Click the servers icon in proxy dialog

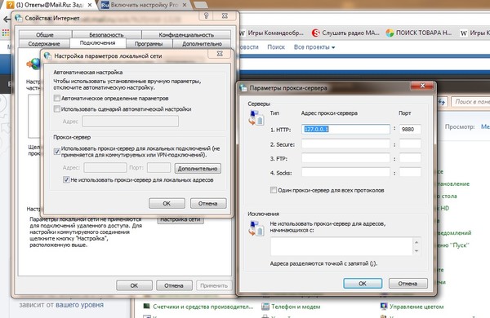click(256, 117)
